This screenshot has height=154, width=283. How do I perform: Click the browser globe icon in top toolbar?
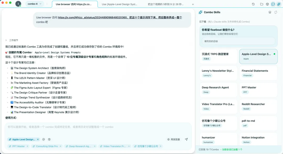click(x=268, y=4)
